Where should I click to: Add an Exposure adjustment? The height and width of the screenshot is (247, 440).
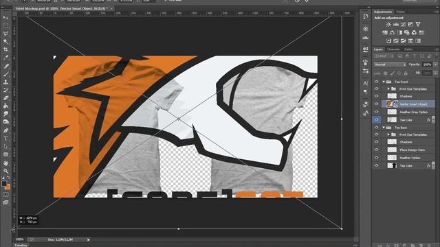[410, 25]
